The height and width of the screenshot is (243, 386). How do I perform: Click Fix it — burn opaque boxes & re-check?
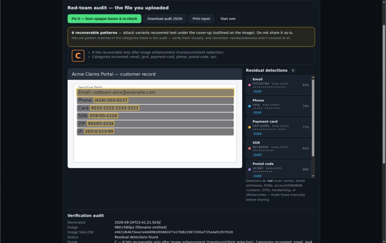[104, 19]
